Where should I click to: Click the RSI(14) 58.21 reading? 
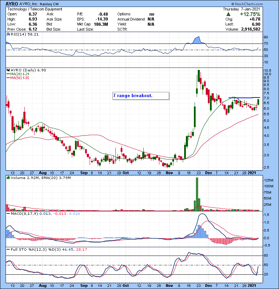[25, 34]
